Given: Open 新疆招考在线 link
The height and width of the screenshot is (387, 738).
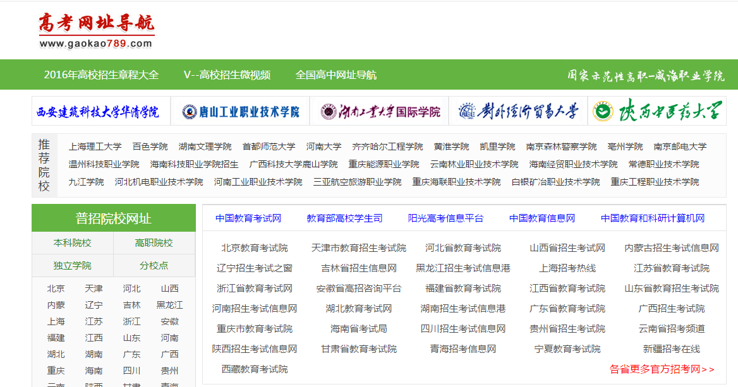Looking at the screenshot, I should (x=672, y=349).
